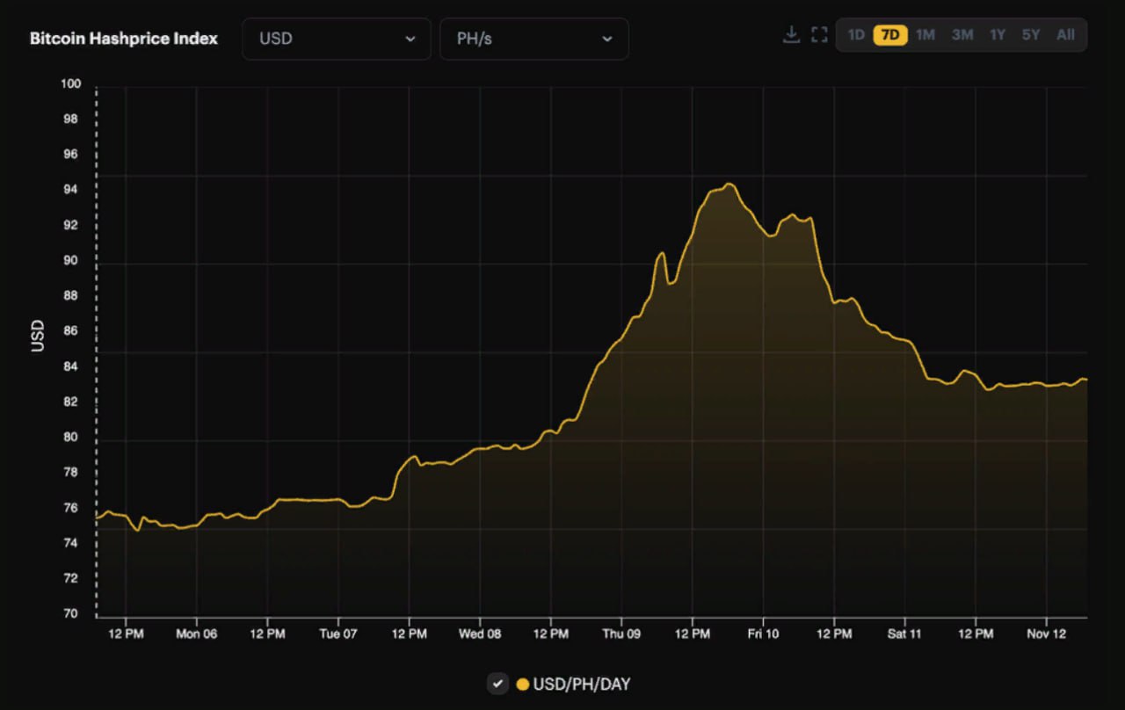Open the chart in fullscreen
This screenshot has height=710, width=1125.
click(x=819, y=35)
